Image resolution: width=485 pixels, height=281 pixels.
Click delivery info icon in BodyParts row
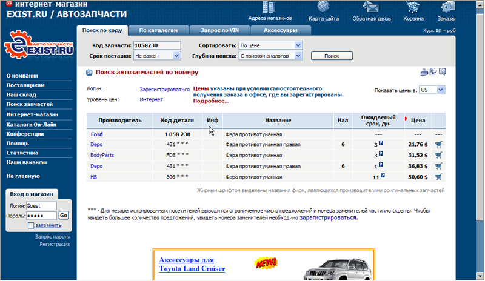381,154
